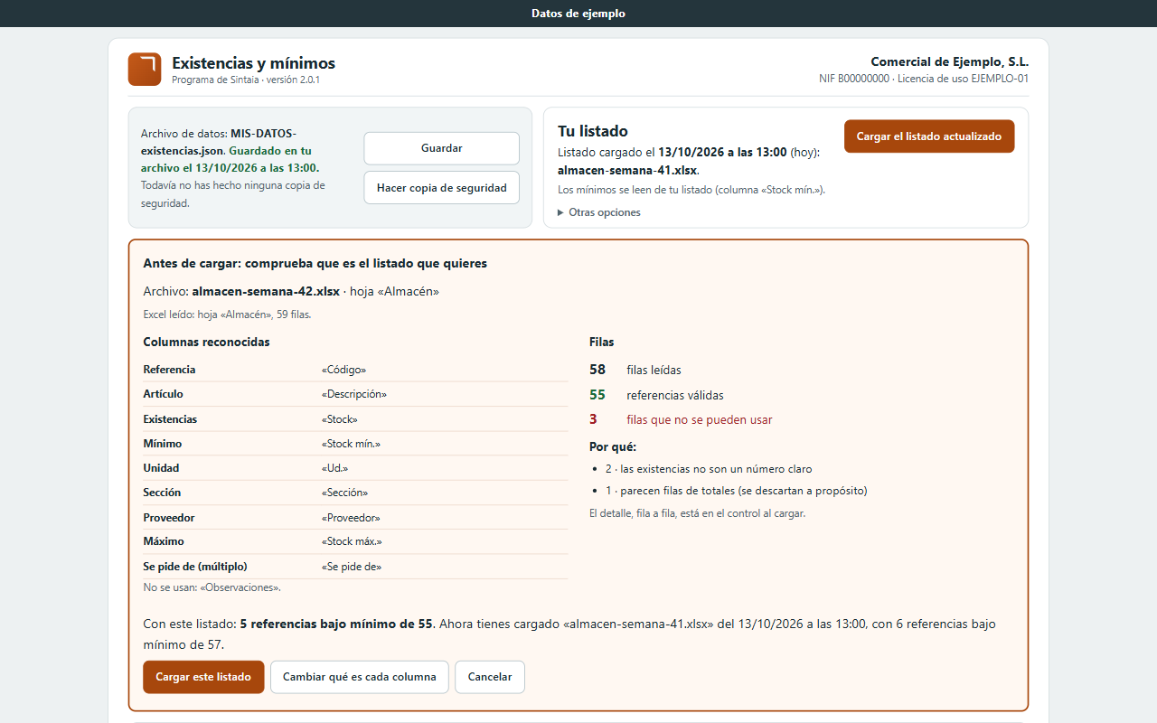Click El detalle, fila a fila note
This screenshot has width=1157, height=723.
click(697, 513)
